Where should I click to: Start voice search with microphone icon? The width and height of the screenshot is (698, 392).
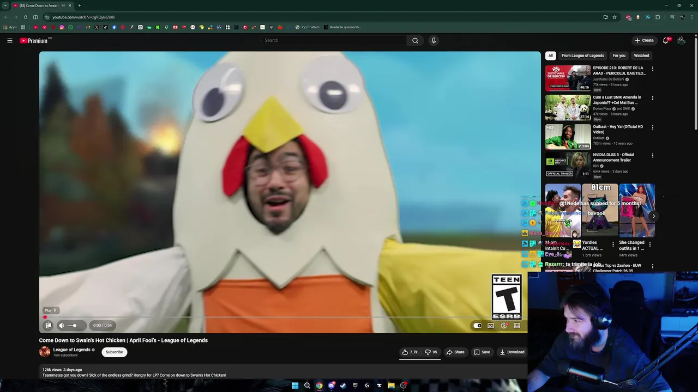pos(434,40)
